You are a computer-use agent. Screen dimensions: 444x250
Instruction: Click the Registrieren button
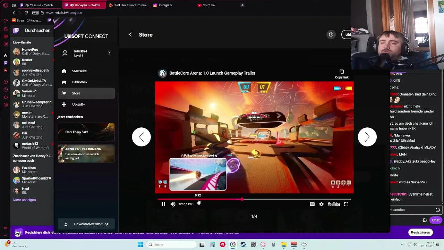(420, 232)
